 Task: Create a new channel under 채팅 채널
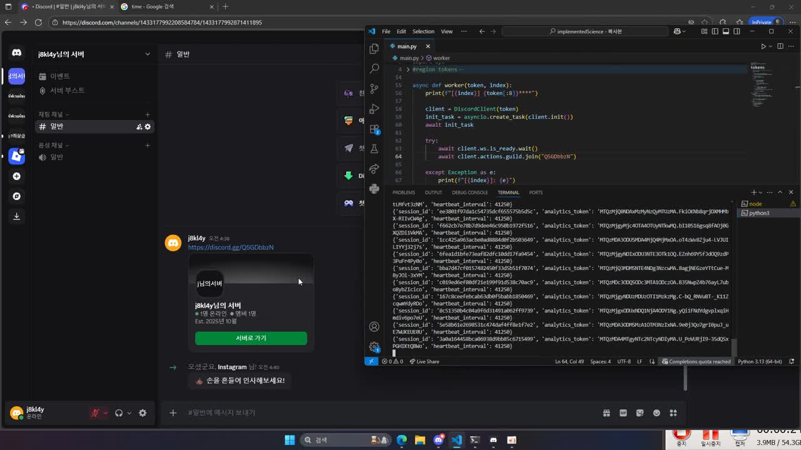tap(148, 114)
